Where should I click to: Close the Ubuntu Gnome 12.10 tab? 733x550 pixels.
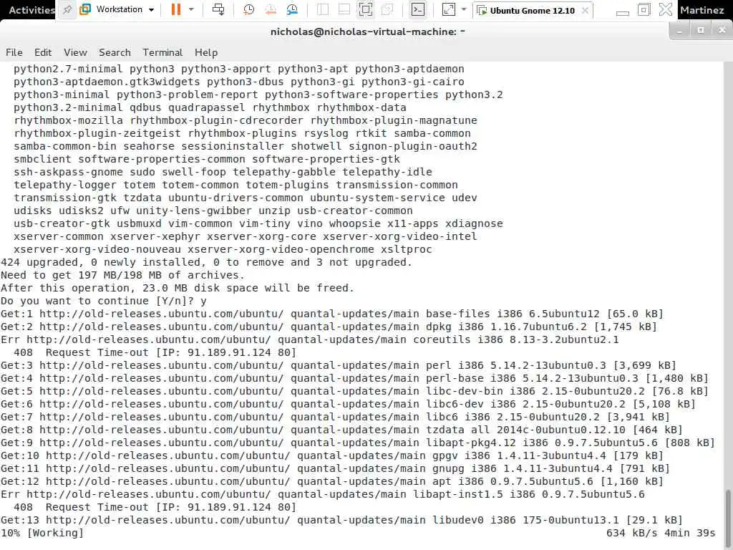coord(585,10)
